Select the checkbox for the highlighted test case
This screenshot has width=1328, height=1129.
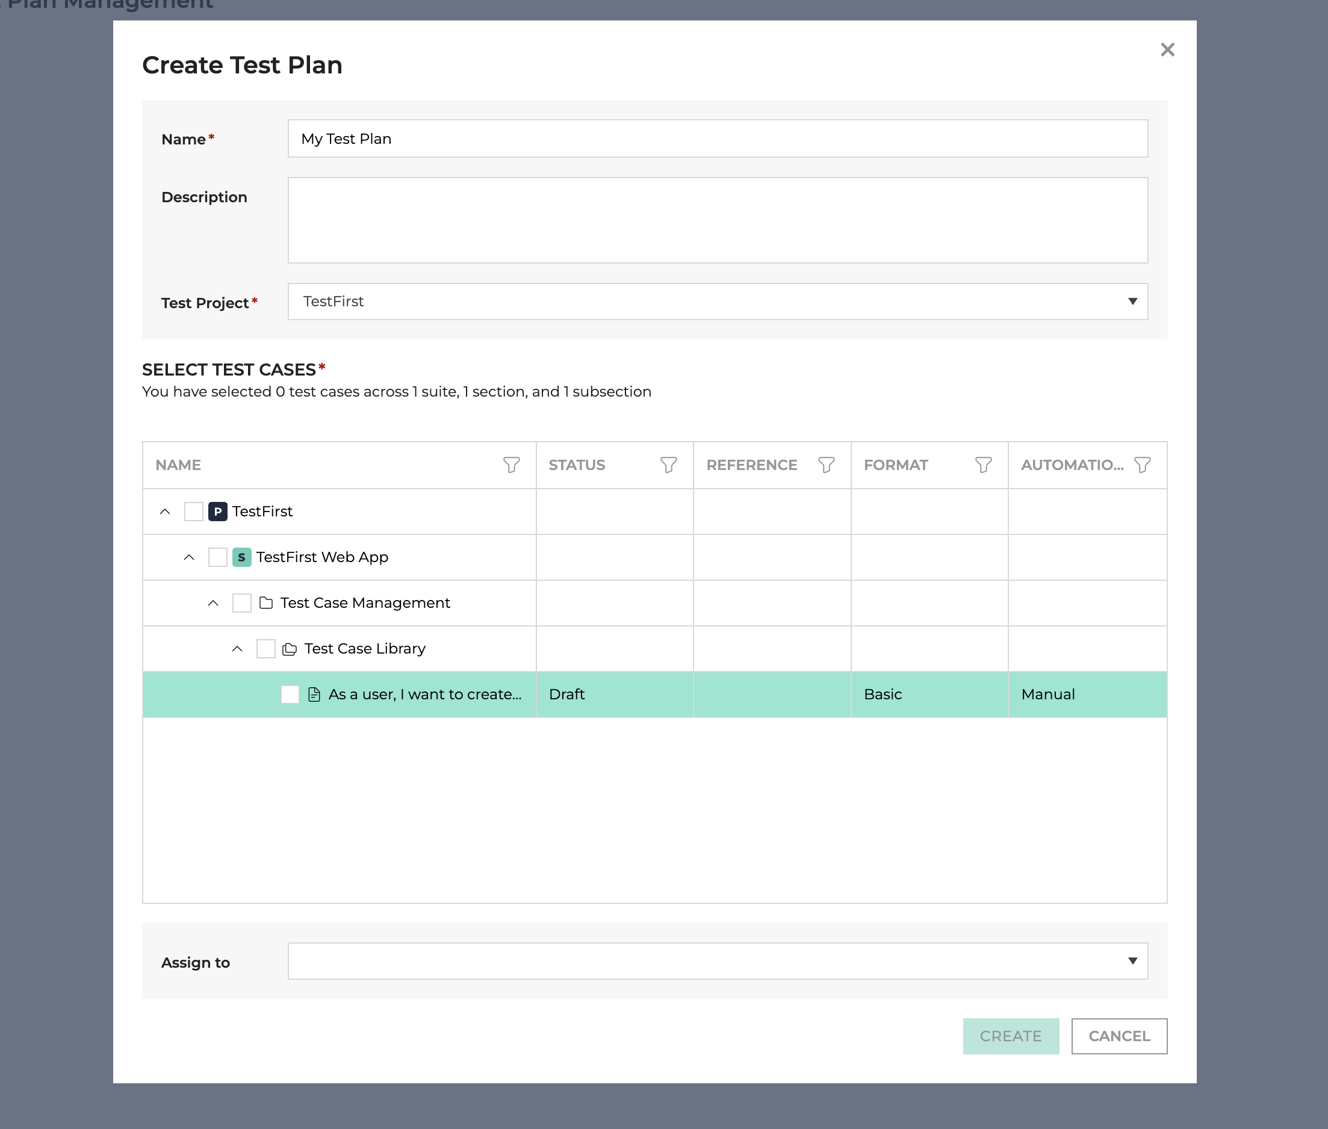(x=290, y=694)
